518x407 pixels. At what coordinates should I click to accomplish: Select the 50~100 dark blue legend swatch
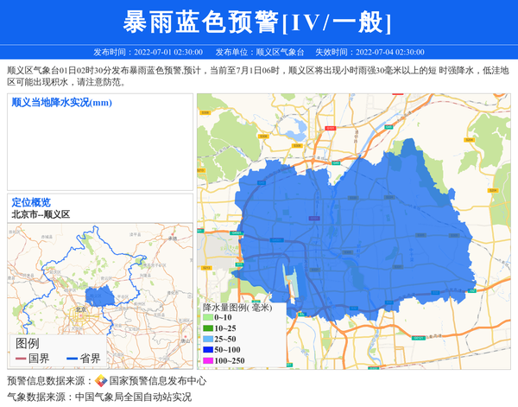point(208,350)
